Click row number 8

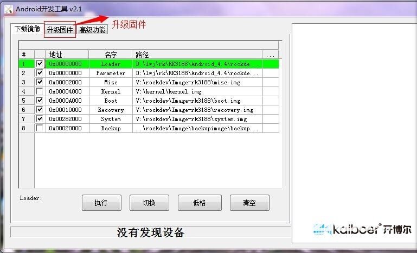point(27,128)
